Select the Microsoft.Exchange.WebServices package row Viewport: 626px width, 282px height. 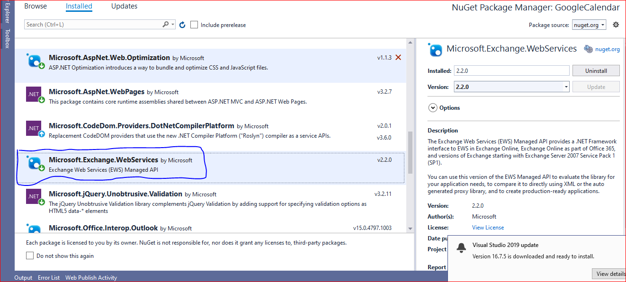click(210, 168)
